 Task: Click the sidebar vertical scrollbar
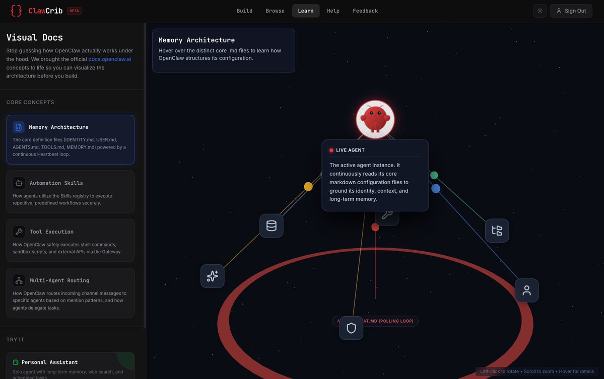click(145, 176)
